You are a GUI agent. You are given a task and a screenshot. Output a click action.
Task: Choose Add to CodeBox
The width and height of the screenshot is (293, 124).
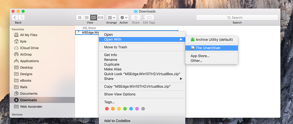click(142, 121)
